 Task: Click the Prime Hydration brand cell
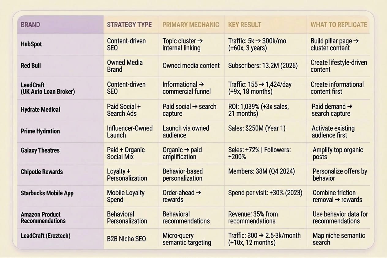click(40, 131)
